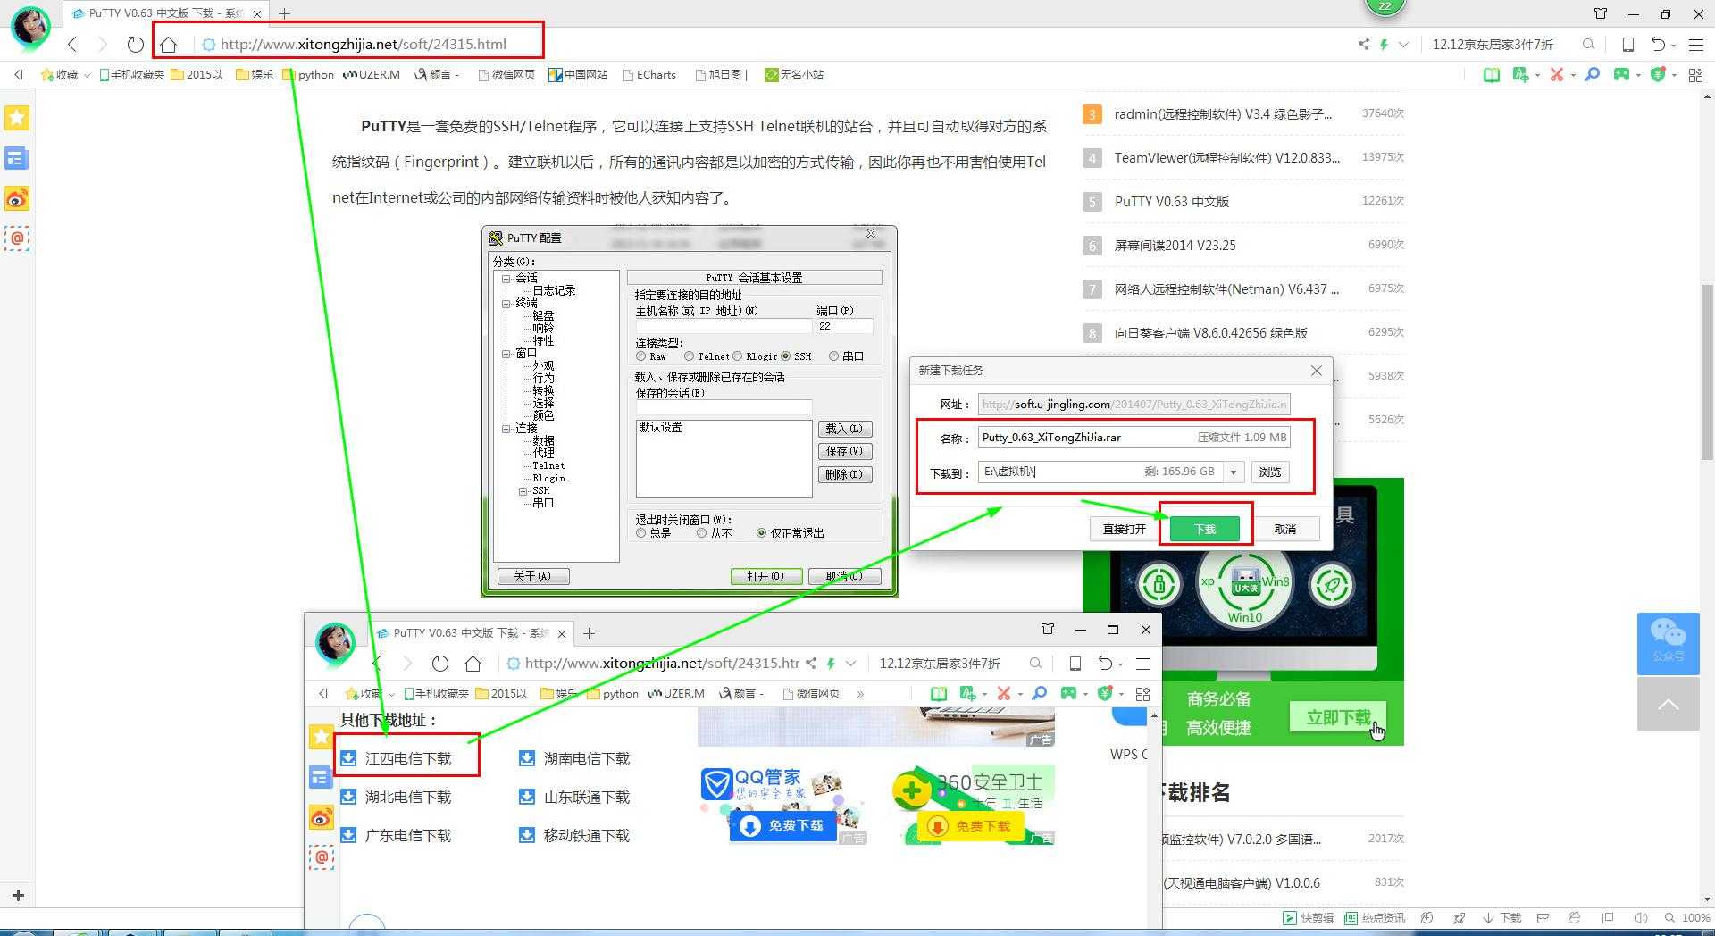
Task: Click the 立即下载 button in green ad
Action: (x=1338, y=717)
